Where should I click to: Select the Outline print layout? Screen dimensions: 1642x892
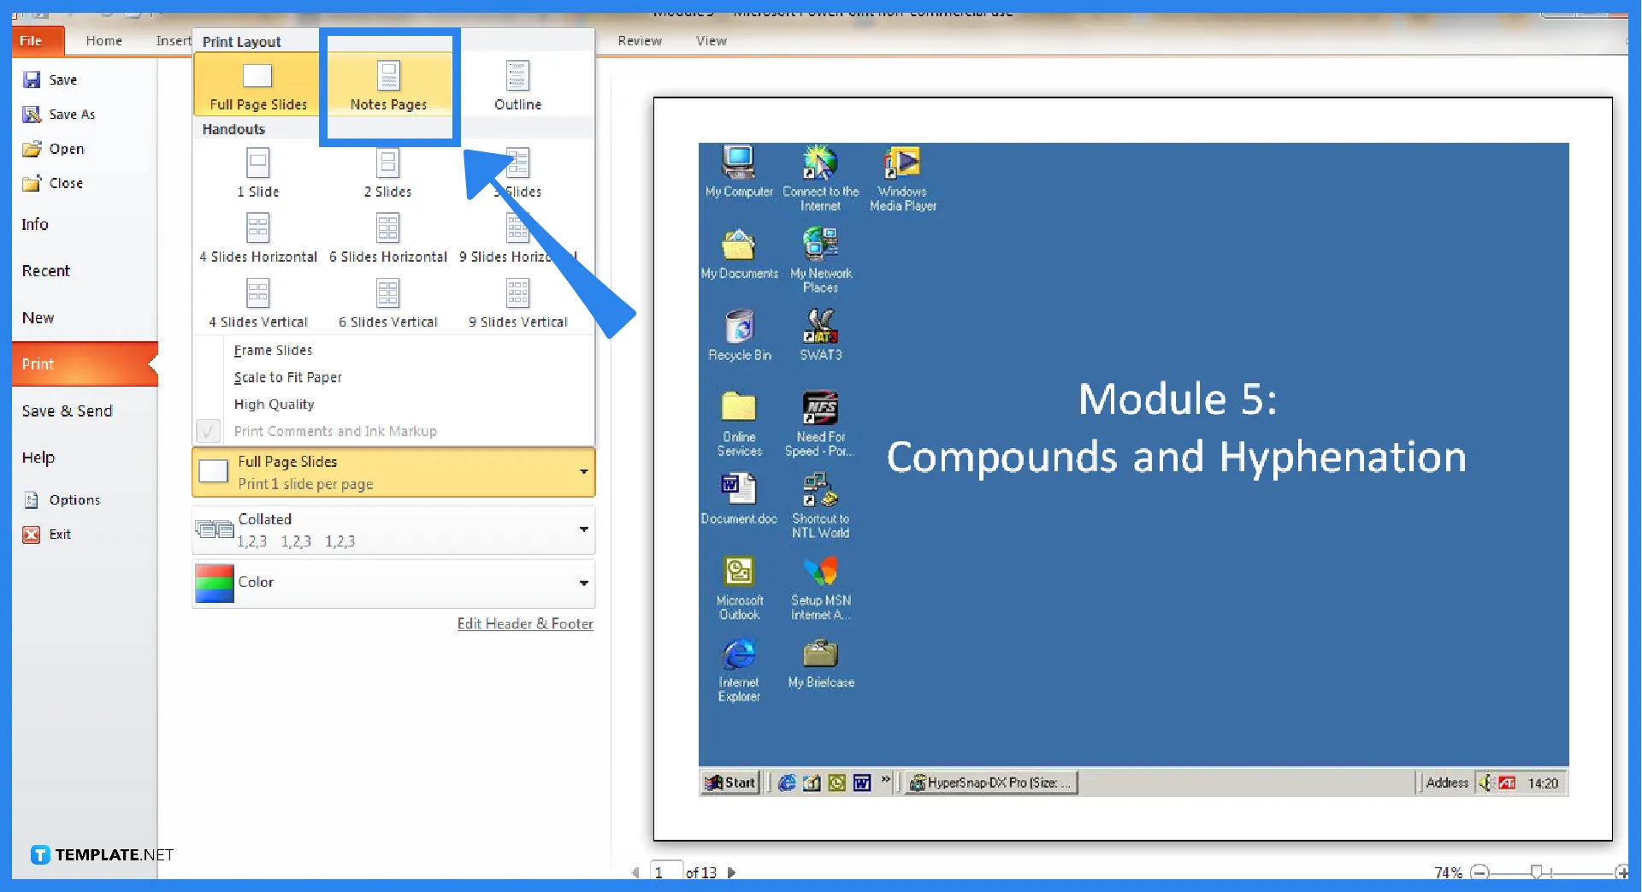coord(517,84)
